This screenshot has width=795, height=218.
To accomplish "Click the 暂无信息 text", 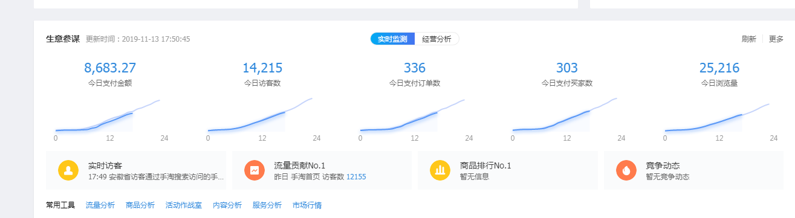I will [475, 177].
